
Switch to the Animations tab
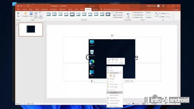click(x=53, y=9)
